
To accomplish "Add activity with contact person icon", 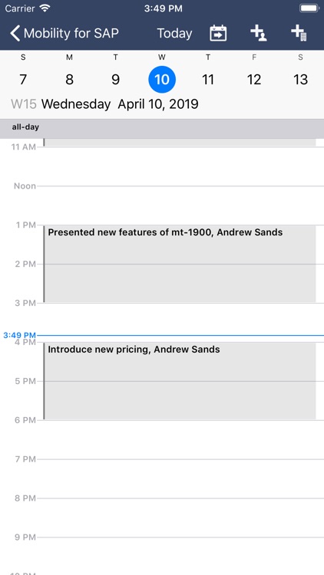I will pos(259,34).
